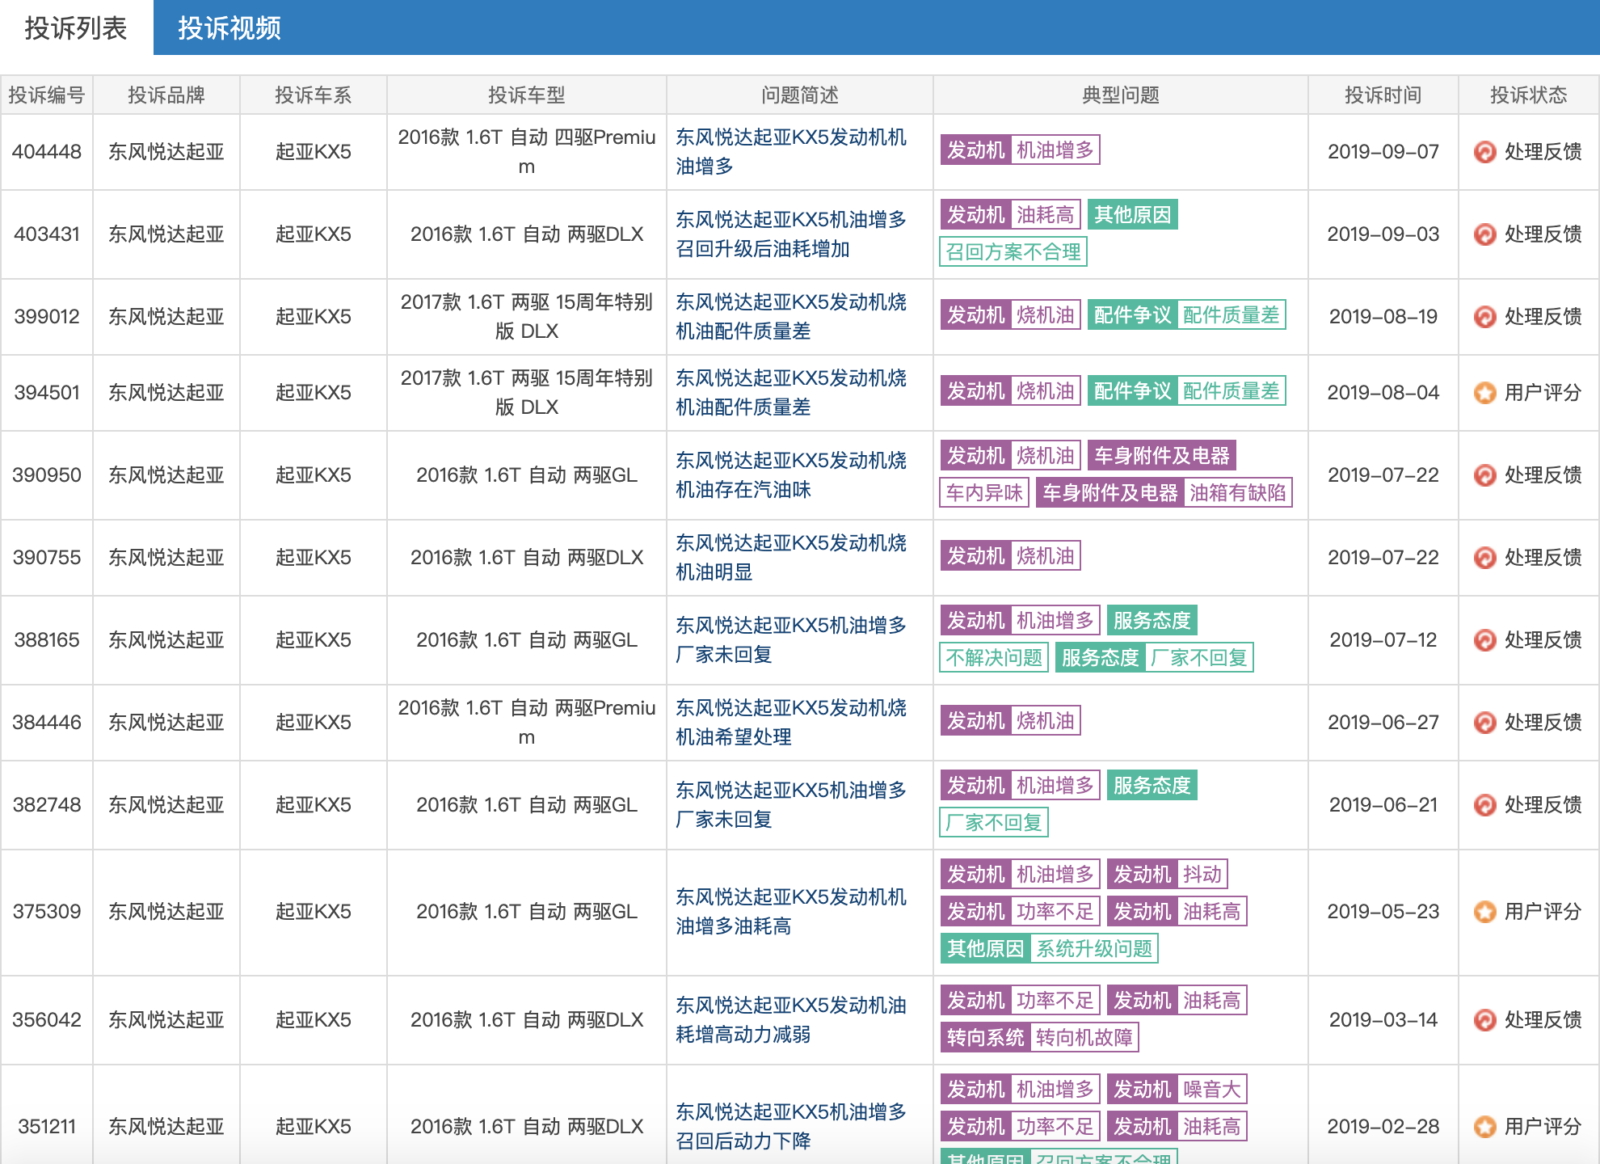Click 用户评分 status text in row 394501
The image size is (1600, 1164).
[1543, 393]
